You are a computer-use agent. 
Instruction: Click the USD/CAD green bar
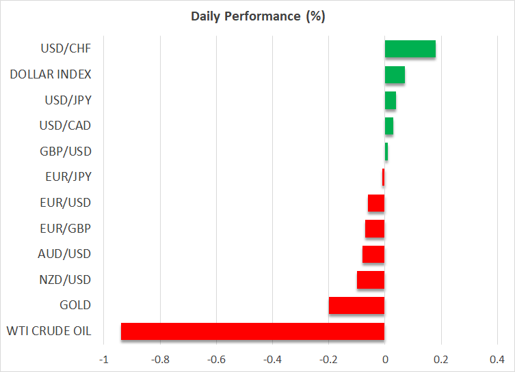coord(388,126)
